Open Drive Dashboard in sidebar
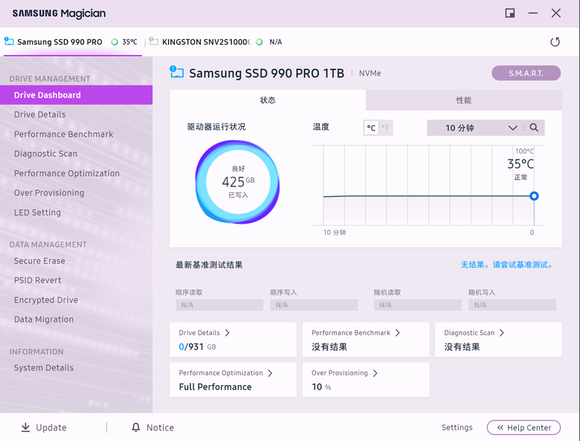Screen dimensions: 580x441 click(76, 95)
